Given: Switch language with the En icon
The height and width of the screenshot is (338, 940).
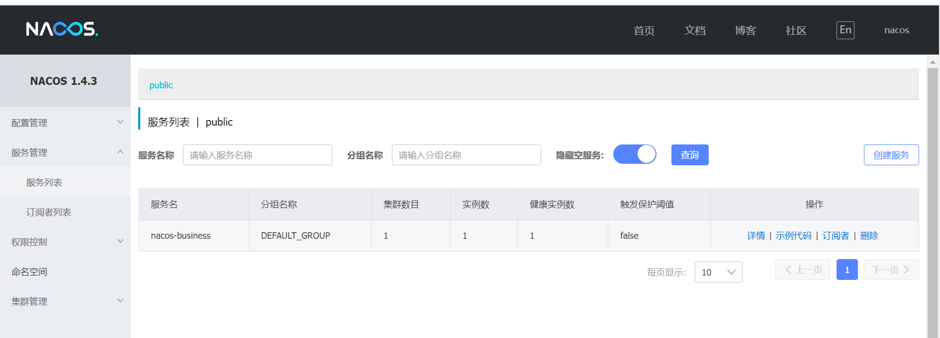Looking at the screenshot, I should point(845,30).
